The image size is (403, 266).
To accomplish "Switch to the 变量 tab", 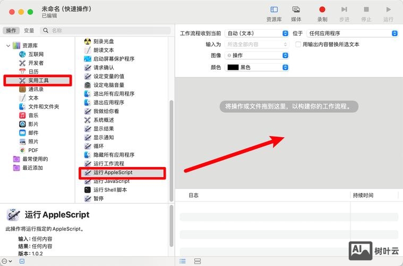I will pyautogui.click(x=29, y=30).
